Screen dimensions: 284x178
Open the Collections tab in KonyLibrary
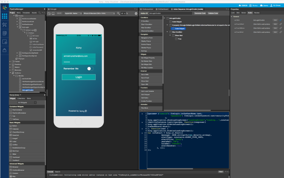21,98
